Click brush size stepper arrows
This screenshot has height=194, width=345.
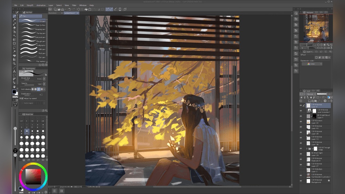point(42,79)
